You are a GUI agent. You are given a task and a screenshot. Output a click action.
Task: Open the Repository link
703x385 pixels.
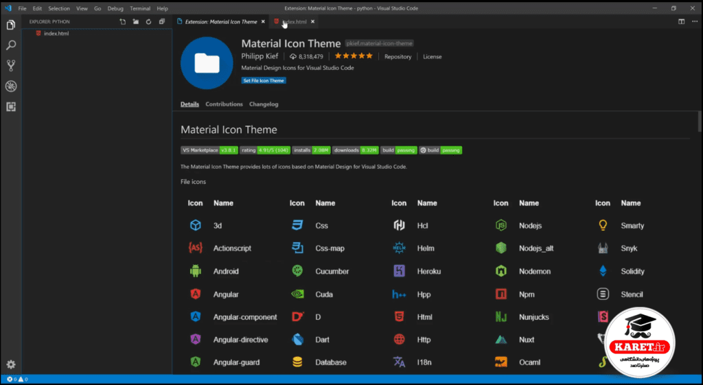397,56
